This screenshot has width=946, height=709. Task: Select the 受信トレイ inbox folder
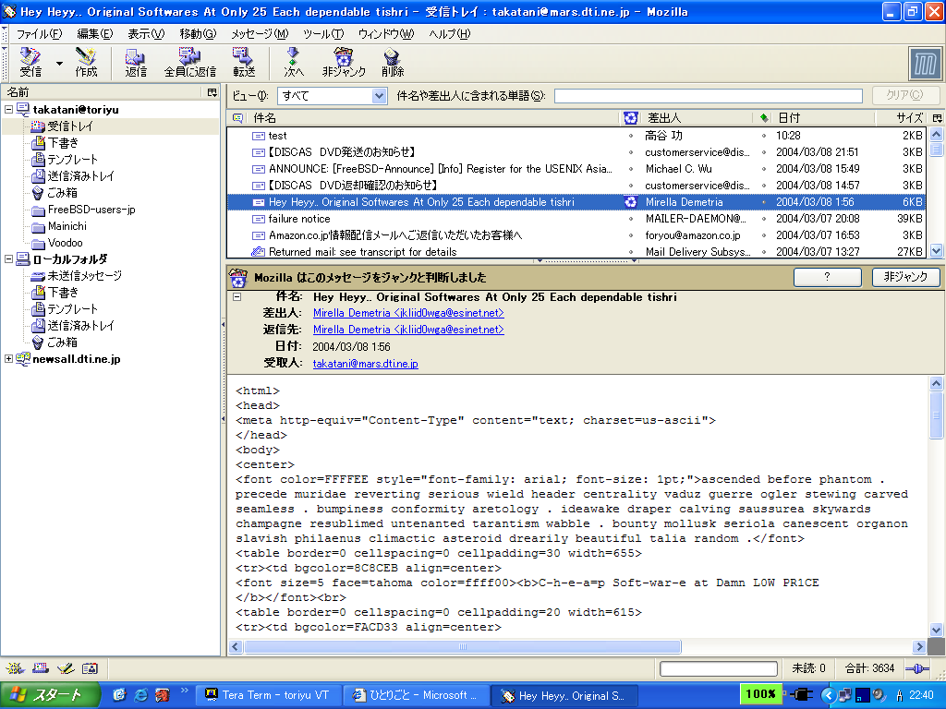click(x=70, y=126)
